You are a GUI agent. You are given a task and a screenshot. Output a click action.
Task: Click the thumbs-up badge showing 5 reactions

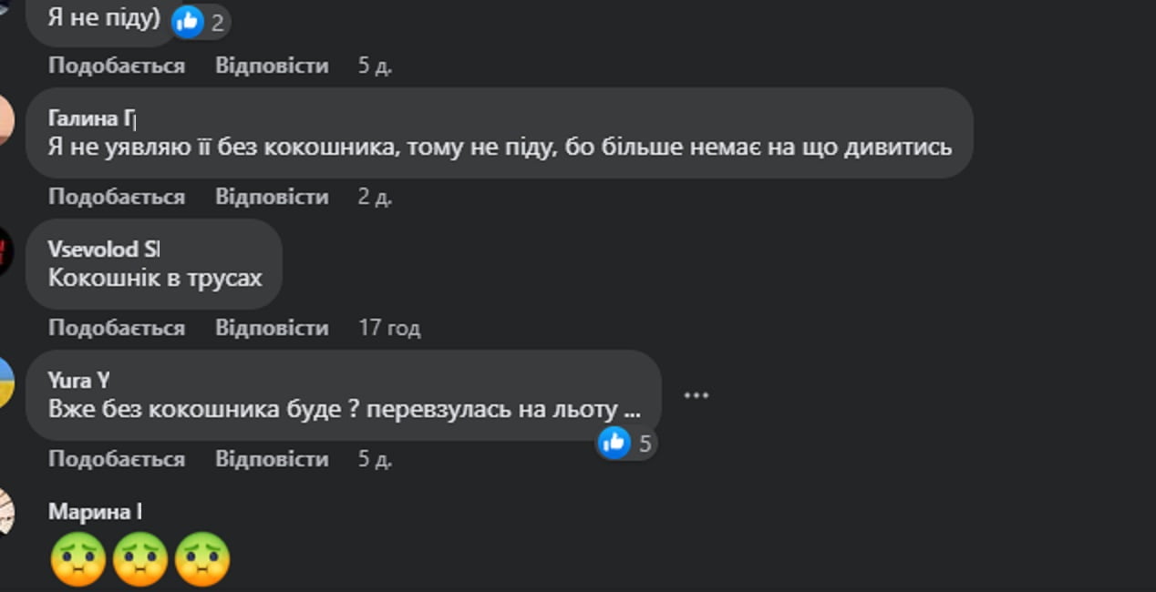[x=625, y=444]
